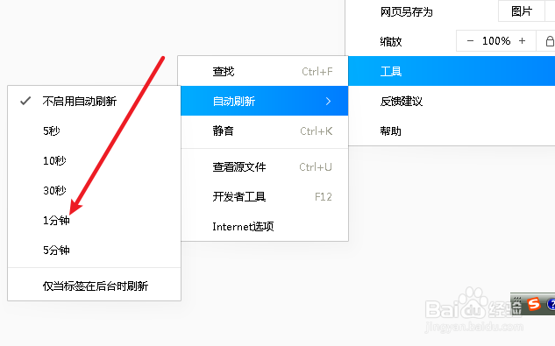Set auto refresh to 1分钟
Screen dimensions: 555x346
click(x=94, y=220)
